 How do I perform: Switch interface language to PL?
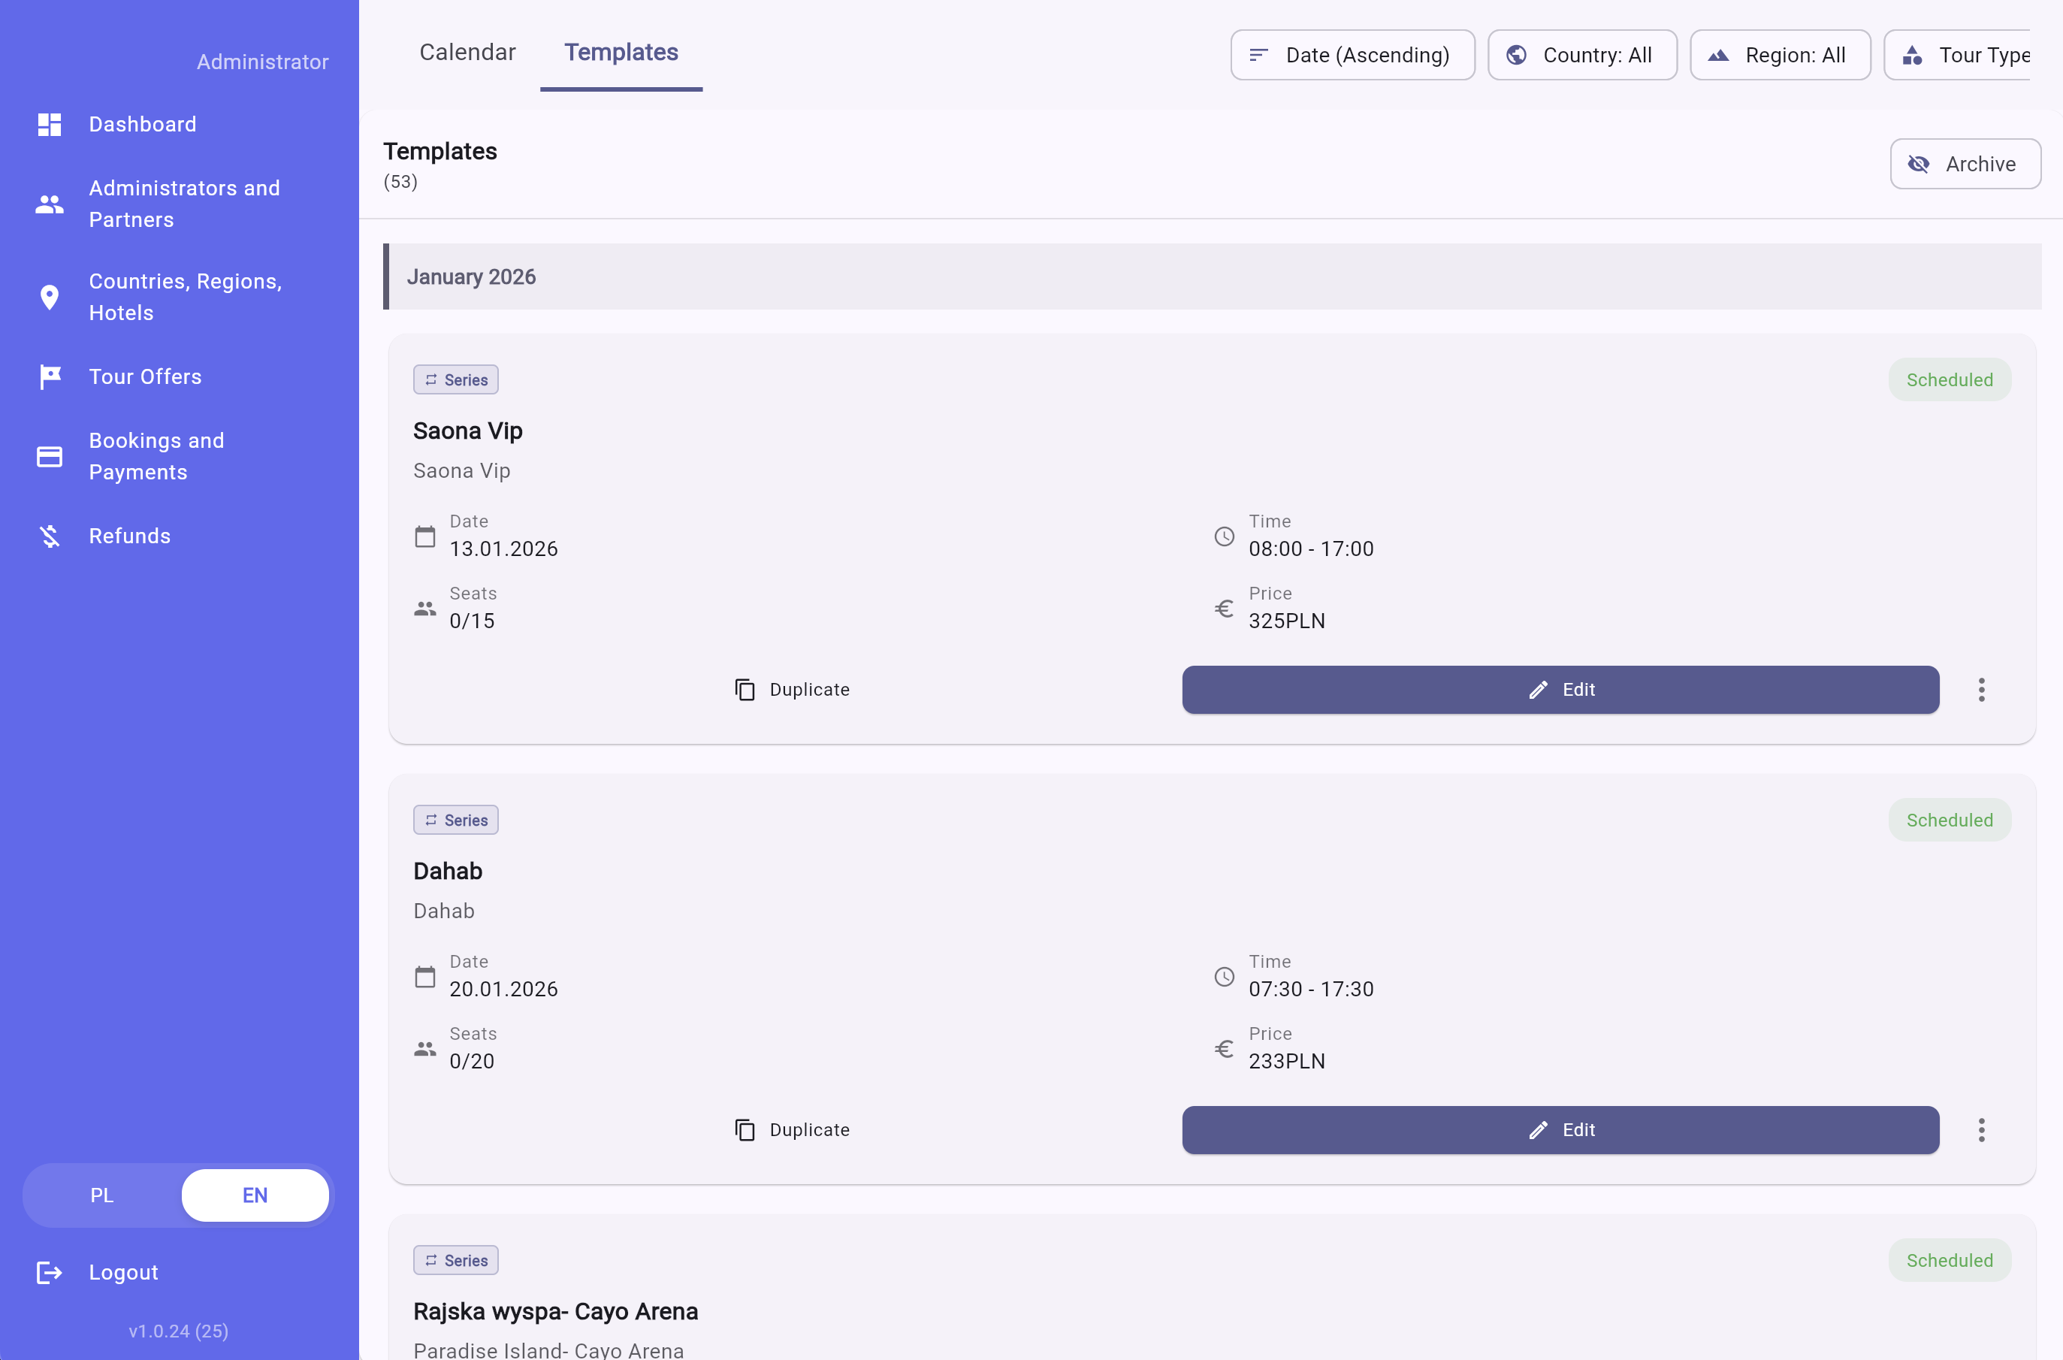[101, 1195]
